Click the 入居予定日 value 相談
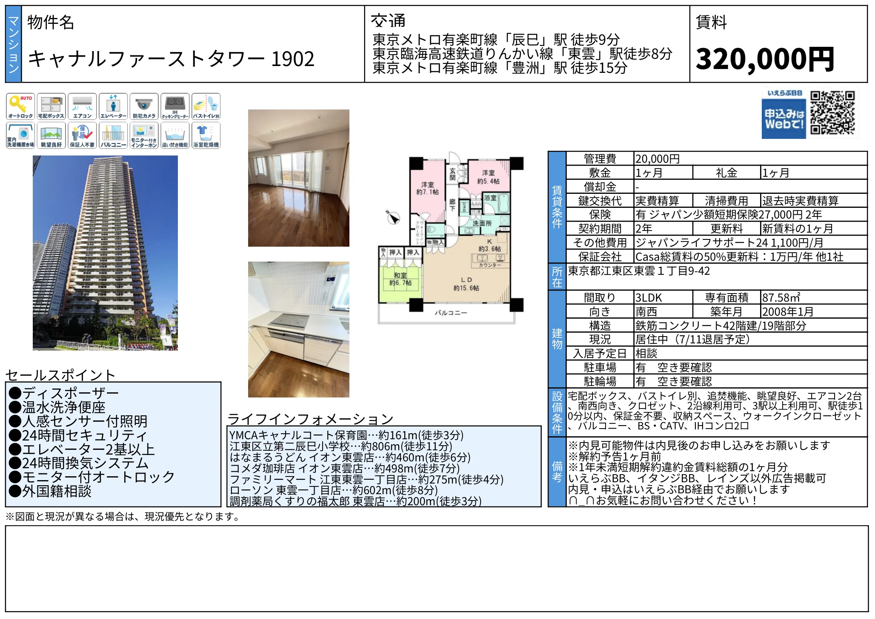875x619 pixels. (750, 354)
